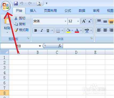Open the 视图 tab
Image resolution: width=114 pixels, height=98 pixels.
tap(110, 11)
